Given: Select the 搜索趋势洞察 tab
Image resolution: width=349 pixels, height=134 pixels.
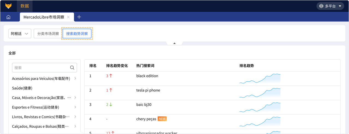Looking at the screenshot, I should [77, 34].
